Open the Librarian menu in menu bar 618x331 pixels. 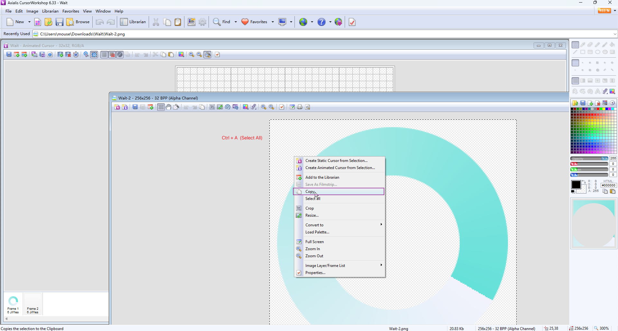click(50, 11)
